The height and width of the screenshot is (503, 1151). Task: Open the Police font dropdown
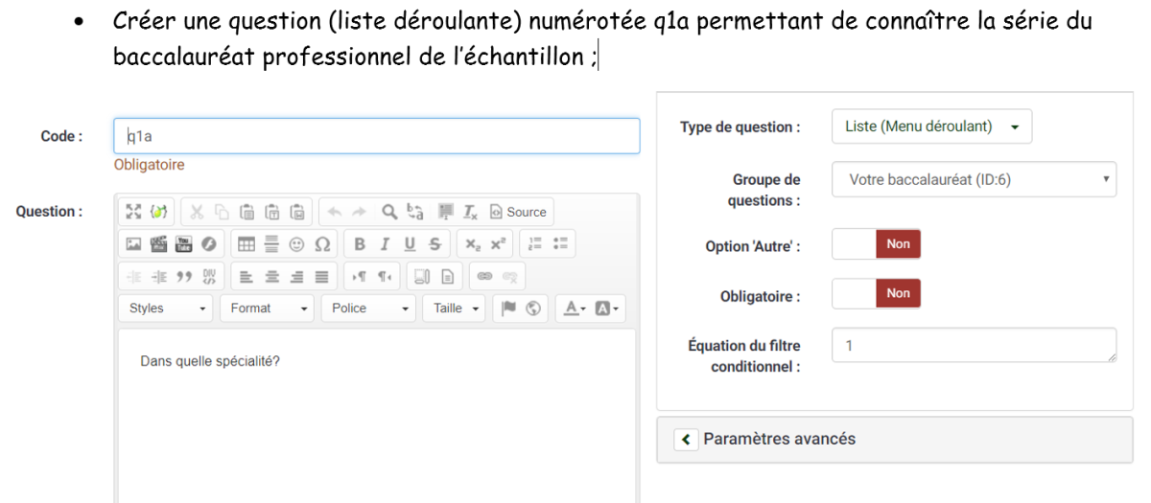click(x=369, y=309)
